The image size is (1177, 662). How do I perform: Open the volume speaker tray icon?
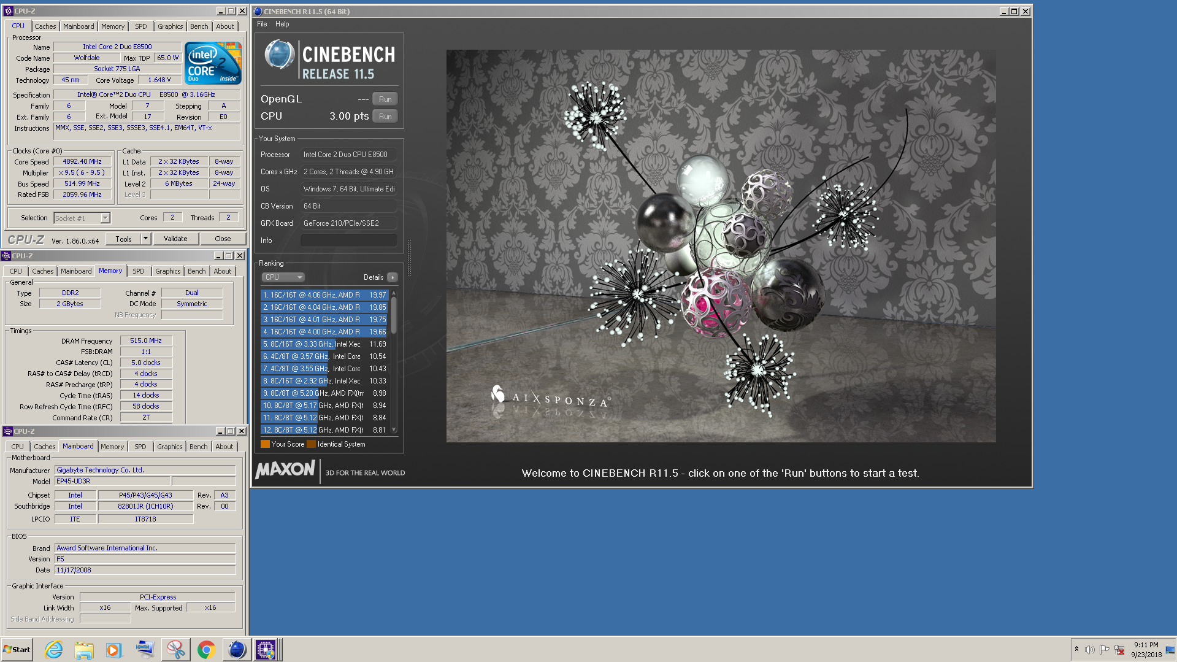click(1089, 649)
